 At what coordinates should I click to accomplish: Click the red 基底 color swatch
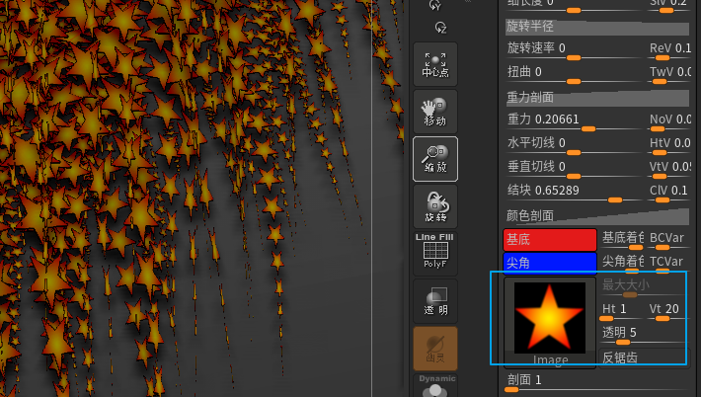click(x=550, y=240)
